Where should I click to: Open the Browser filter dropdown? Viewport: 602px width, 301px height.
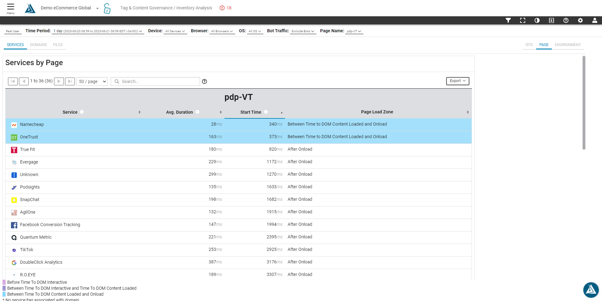click(222, 31)
